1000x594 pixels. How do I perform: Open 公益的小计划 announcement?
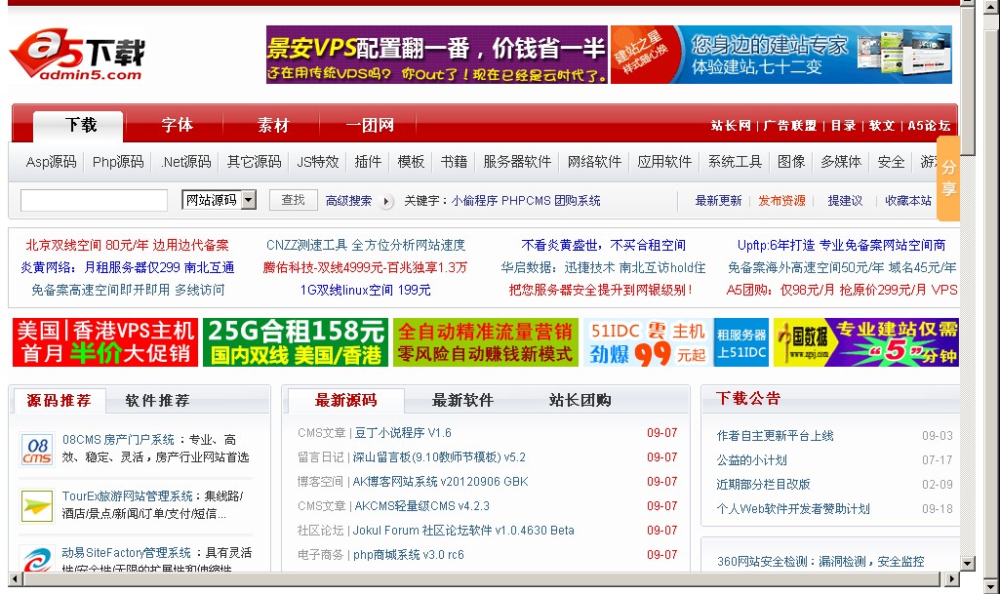[751, 460]
